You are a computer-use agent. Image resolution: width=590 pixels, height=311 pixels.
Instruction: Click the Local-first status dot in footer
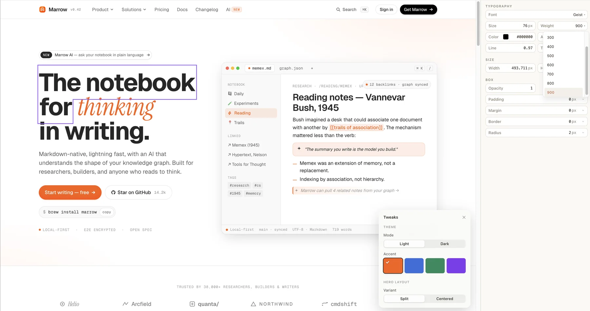tap(227, 230)
